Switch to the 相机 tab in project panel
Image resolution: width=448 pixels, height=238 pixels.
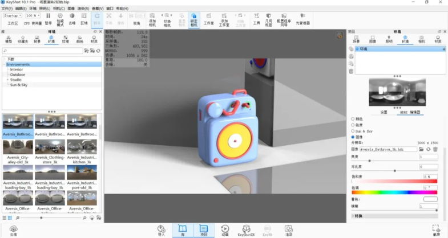[x=421, y=39]
